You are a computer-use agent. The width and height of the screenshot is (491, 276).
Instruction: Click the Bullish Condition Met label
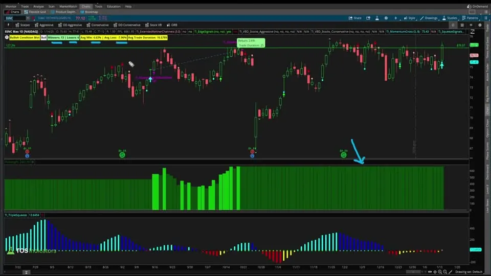click(25, 37)
